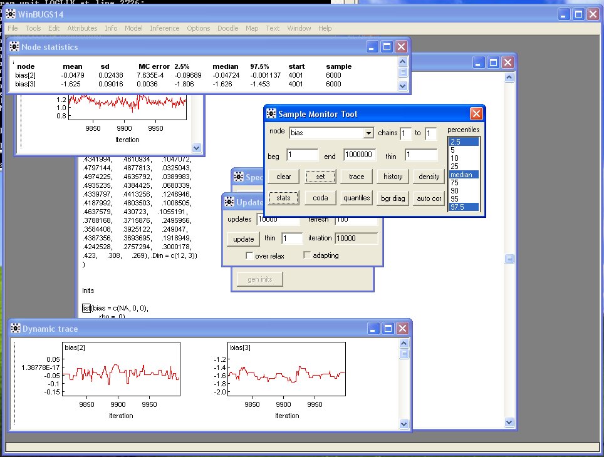Image resolution: width=604 pixels, height=457 pixels.
Task: Open the node dropdown list
Action: (x=368, y=133)
